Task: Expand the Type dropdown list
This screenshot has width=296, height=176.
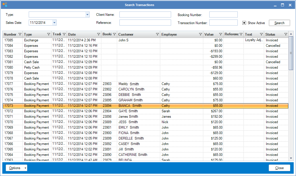Action: [87, 15]
